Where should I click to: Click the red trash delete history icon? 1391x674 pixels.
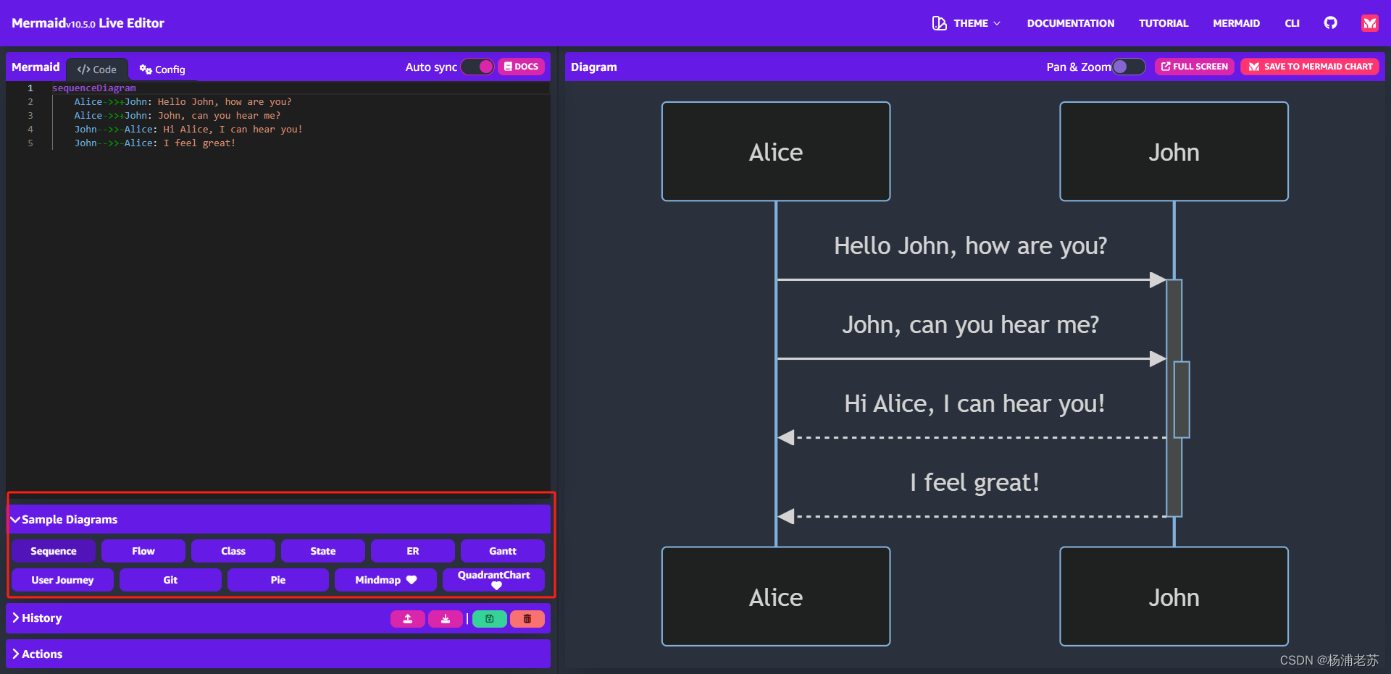[527, 619]
